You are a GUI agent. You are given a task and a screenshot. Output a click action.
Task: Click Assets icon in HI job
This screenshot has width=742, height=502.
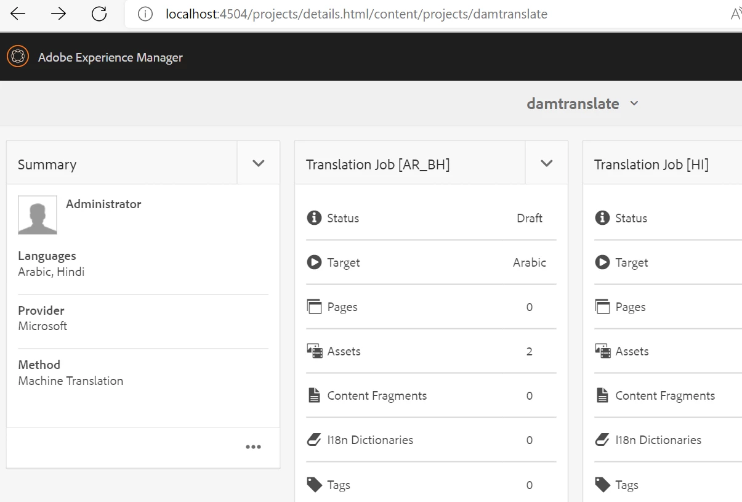tap(602, 351)
